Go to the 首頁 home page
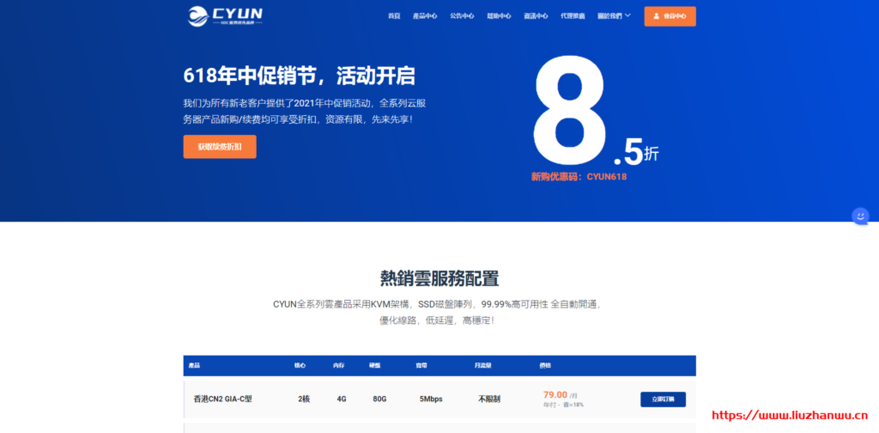Screen dimensions: 879x433 tap(394, 15)
